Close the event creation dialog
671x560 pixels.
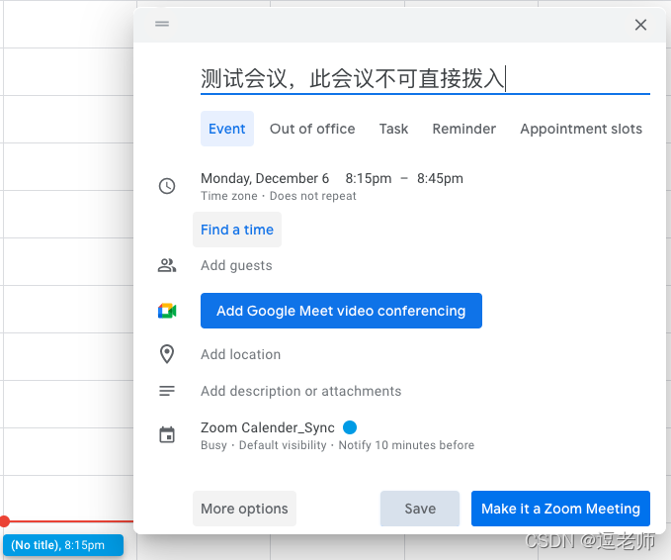[640, 25]
